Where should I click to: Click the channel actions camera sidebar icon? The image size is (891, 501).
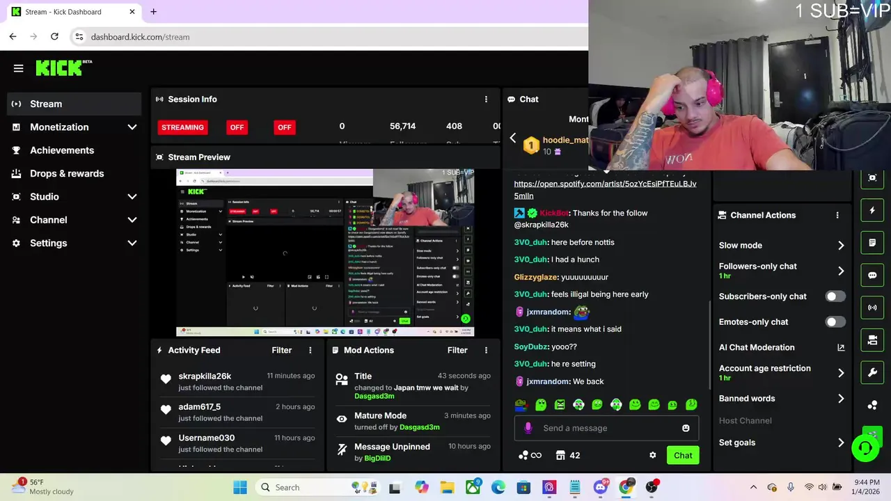872,340
